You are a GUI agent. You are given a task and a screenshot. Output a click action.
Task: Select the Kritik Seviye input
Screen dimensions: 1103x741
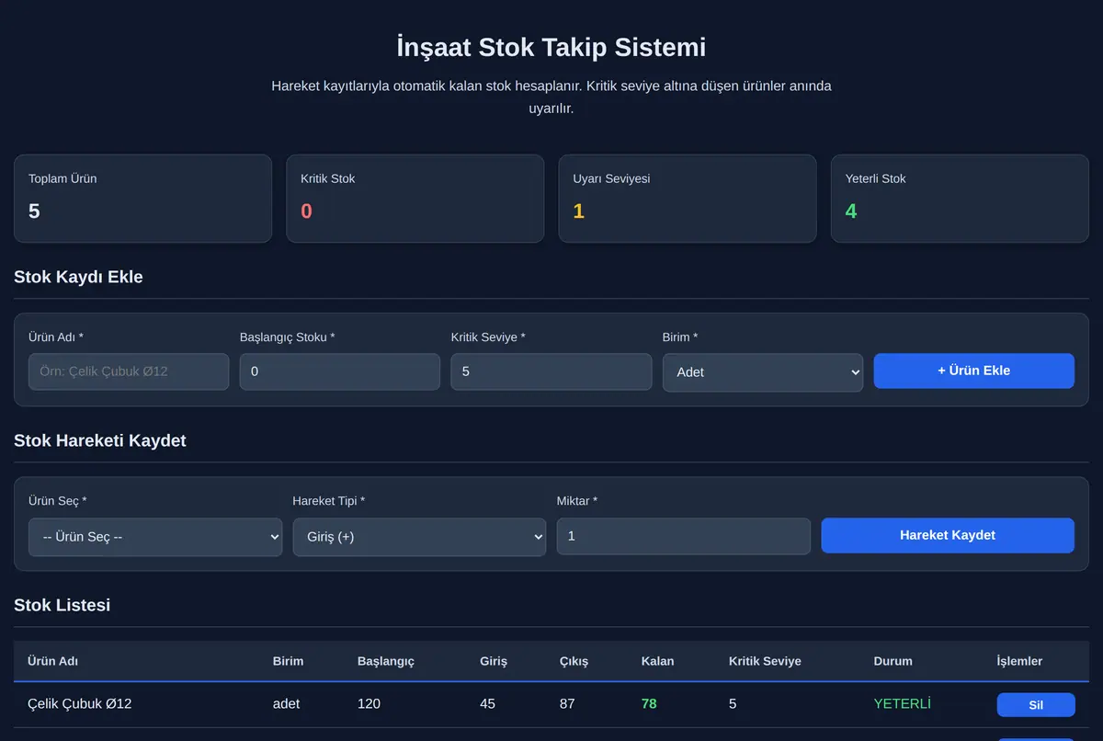point(551,371)
